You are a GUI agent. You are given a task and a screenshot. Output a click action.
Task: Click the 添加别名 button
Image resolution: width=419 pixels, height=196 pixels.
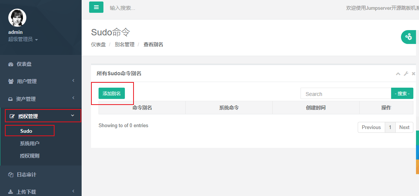coord(112,93)
